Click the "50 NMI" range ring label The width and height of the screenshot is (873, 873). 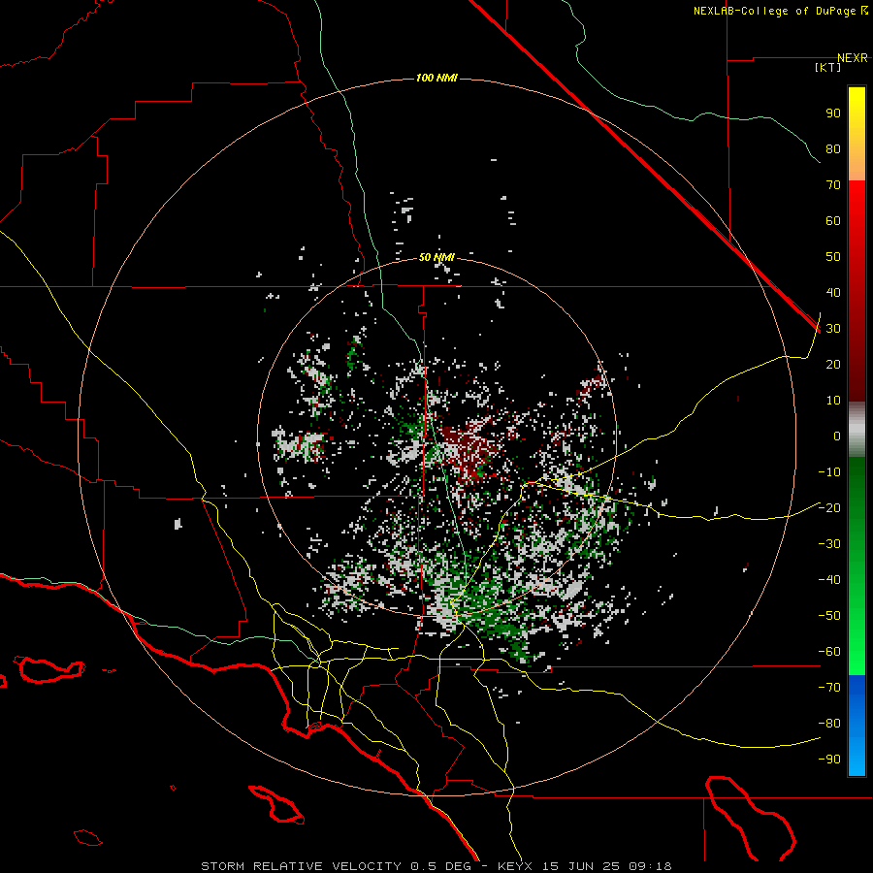tap(436, 257)
